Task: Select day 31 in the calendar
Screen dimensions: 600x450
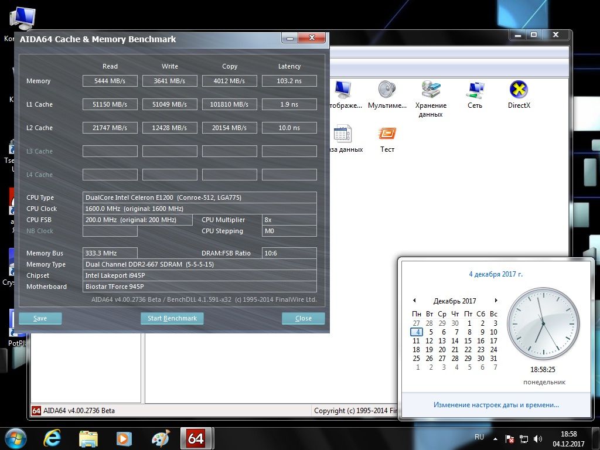Action: tap(493, 359)
